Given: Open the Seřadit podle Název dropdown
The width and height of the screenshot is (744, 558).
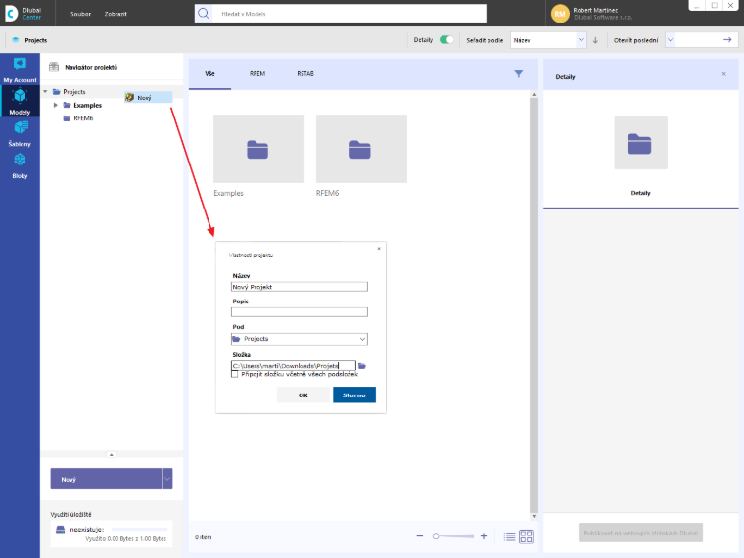Looking at the screenshot, I should coord(548,40).
